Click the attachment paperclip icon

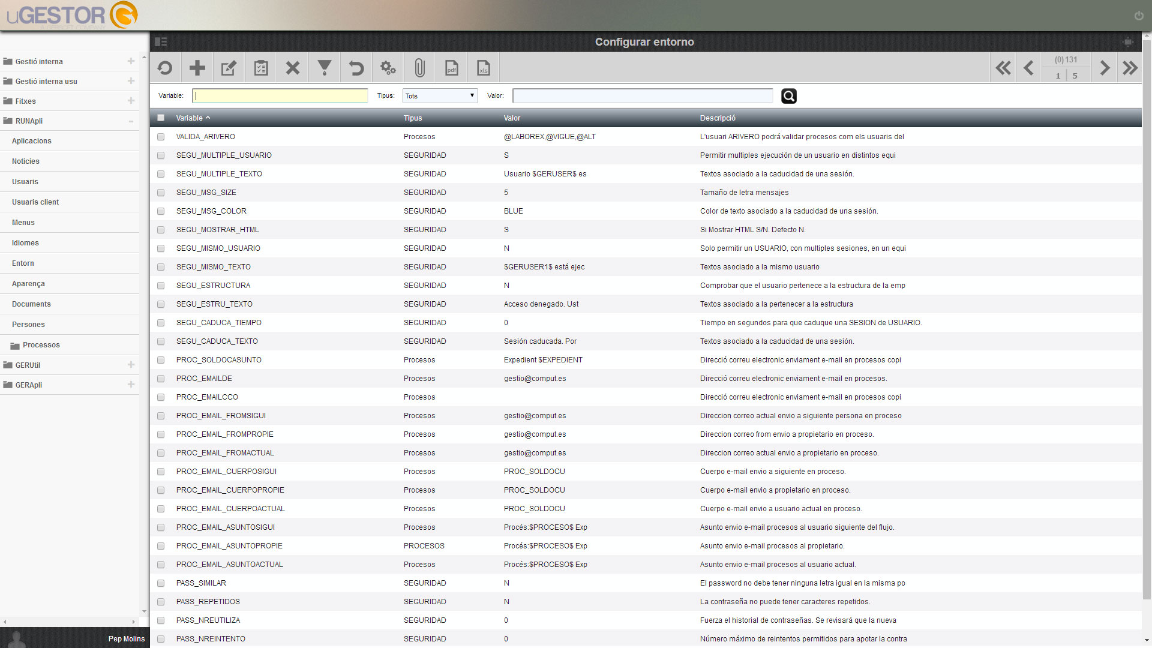[x=419, y=68]
